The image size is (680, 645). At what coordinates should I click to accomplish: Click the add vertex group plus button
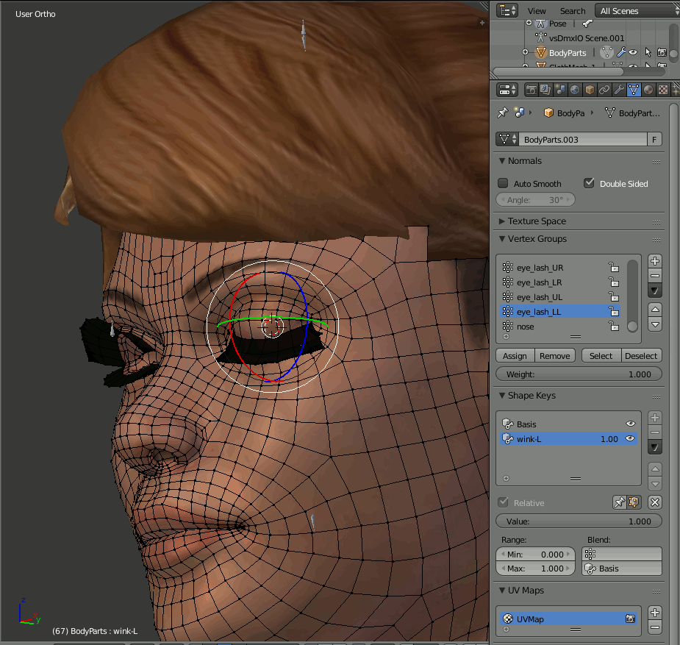point(654,261)
